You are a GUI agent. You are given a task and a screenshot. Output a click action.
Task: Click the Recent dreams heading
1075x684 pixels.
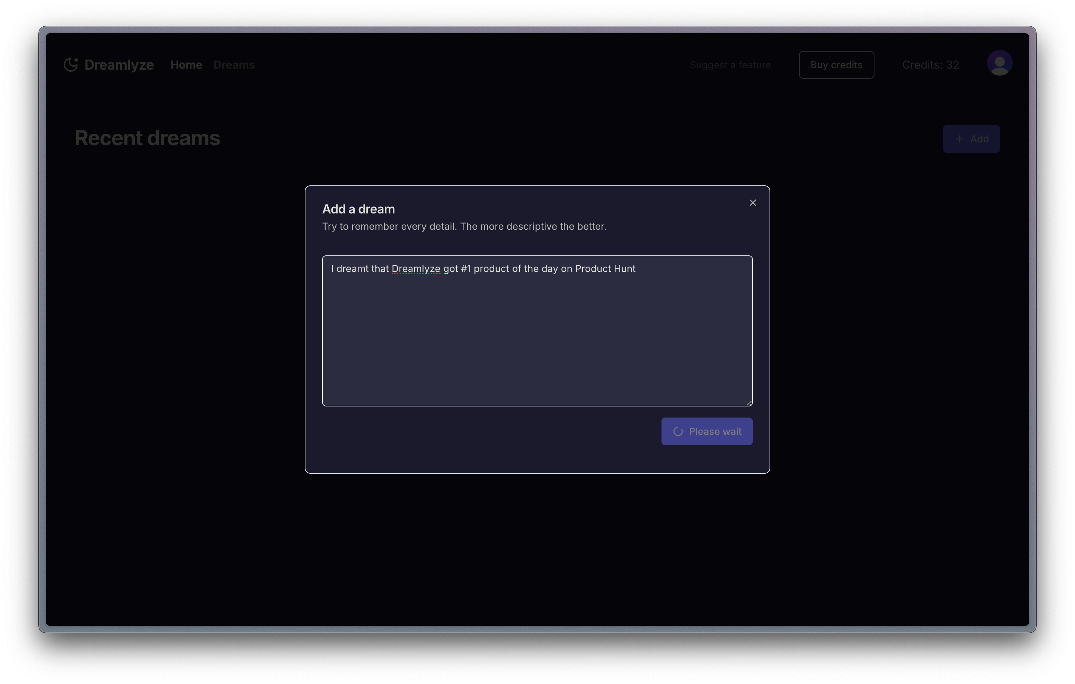[147, 138]
